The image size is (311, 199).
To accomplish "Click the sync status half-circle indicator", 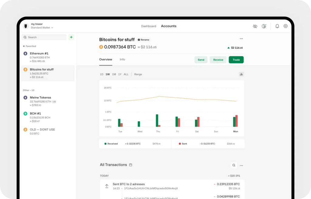I will point(264,26).
